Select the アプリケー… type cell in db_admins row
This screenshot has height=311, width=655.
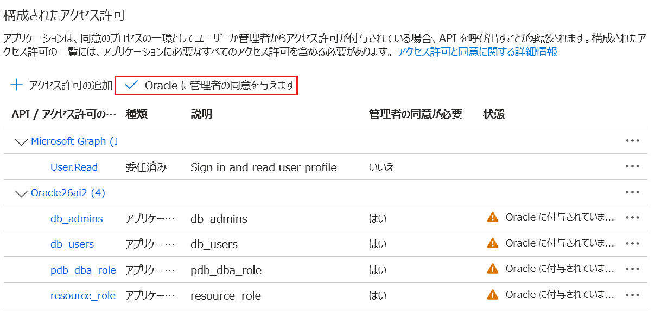(150, 218)
